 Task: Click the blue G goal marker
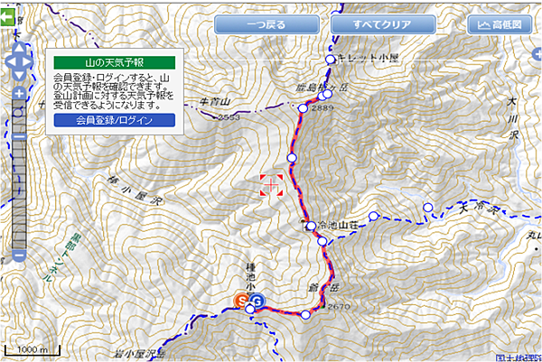tap(257, 302)
